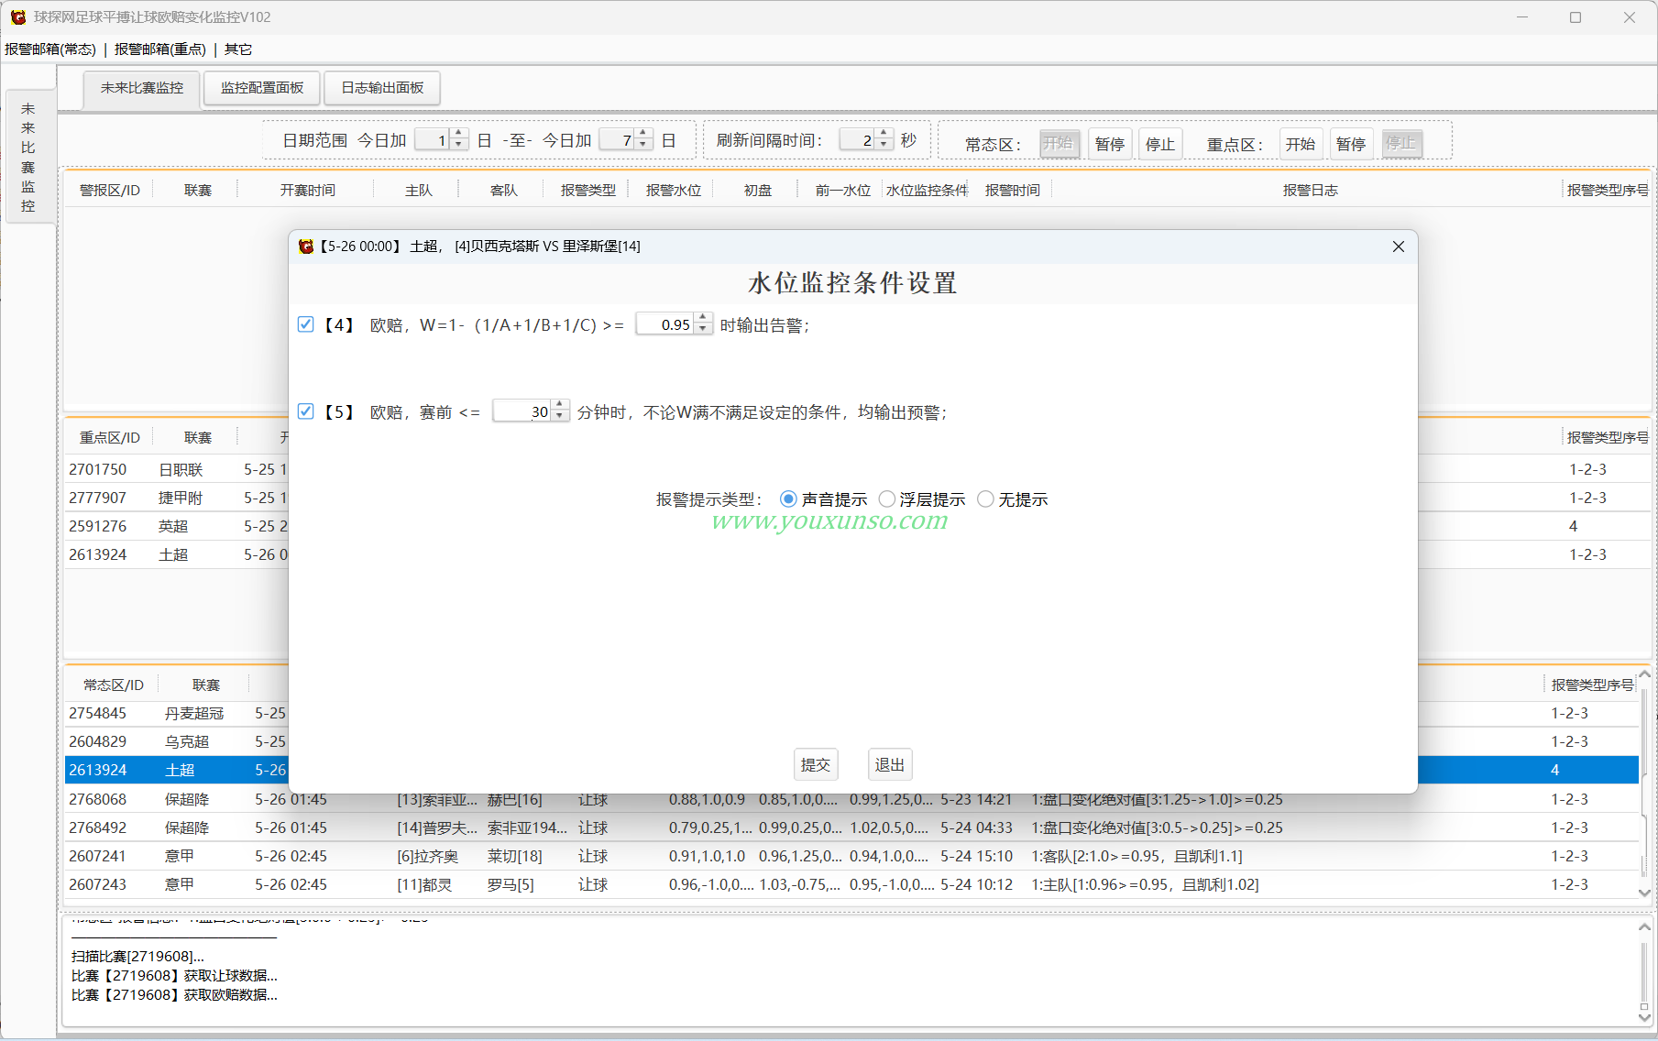Decrease the 30 minutes spinner value
This screenshot has height=1041, width=1658.
click(560, 417)
